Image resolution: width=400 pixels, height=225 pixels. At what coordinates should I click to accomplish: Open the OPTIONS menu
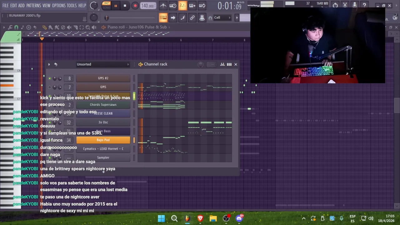(x=58, y=6)
